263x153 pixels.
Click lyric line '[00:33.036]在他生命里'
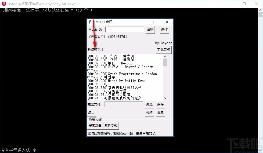pyautogui.click(x=107, y=91)
